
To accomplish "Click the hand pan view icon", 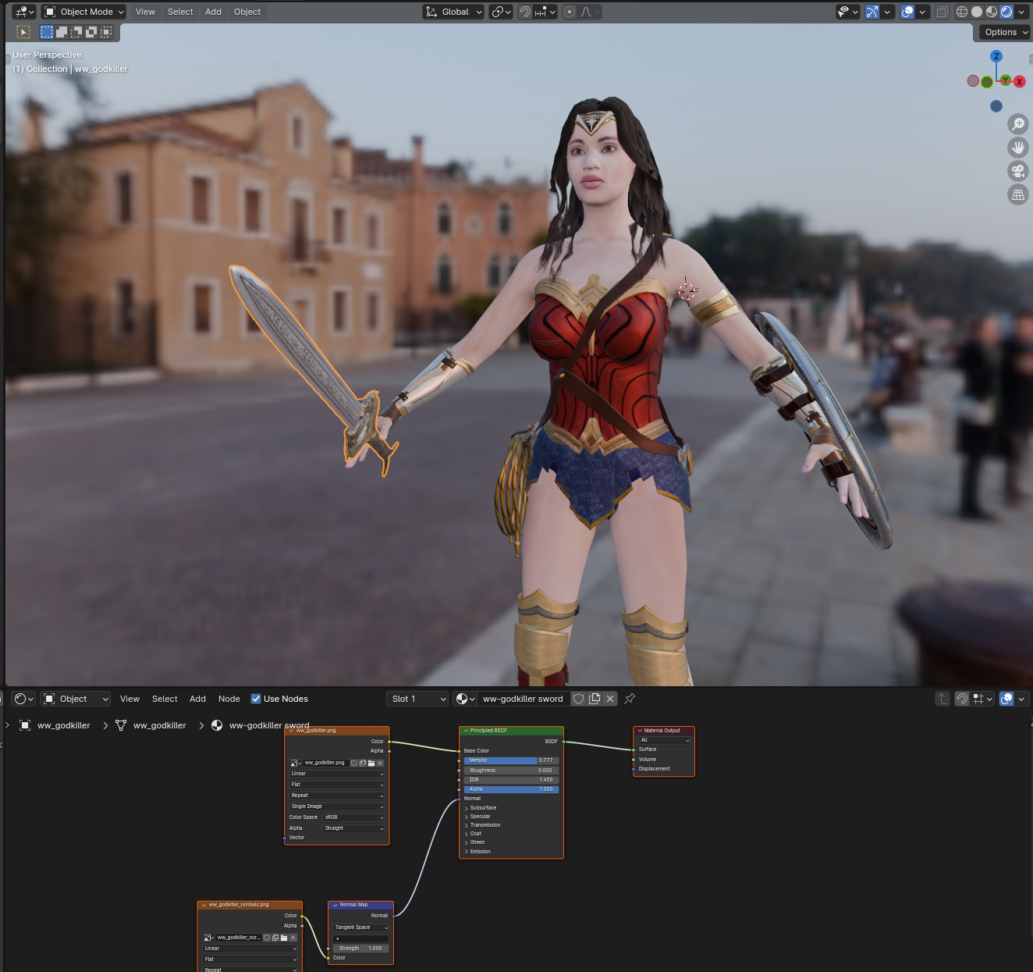I will pyautogui.click(x=1017, y=148).
